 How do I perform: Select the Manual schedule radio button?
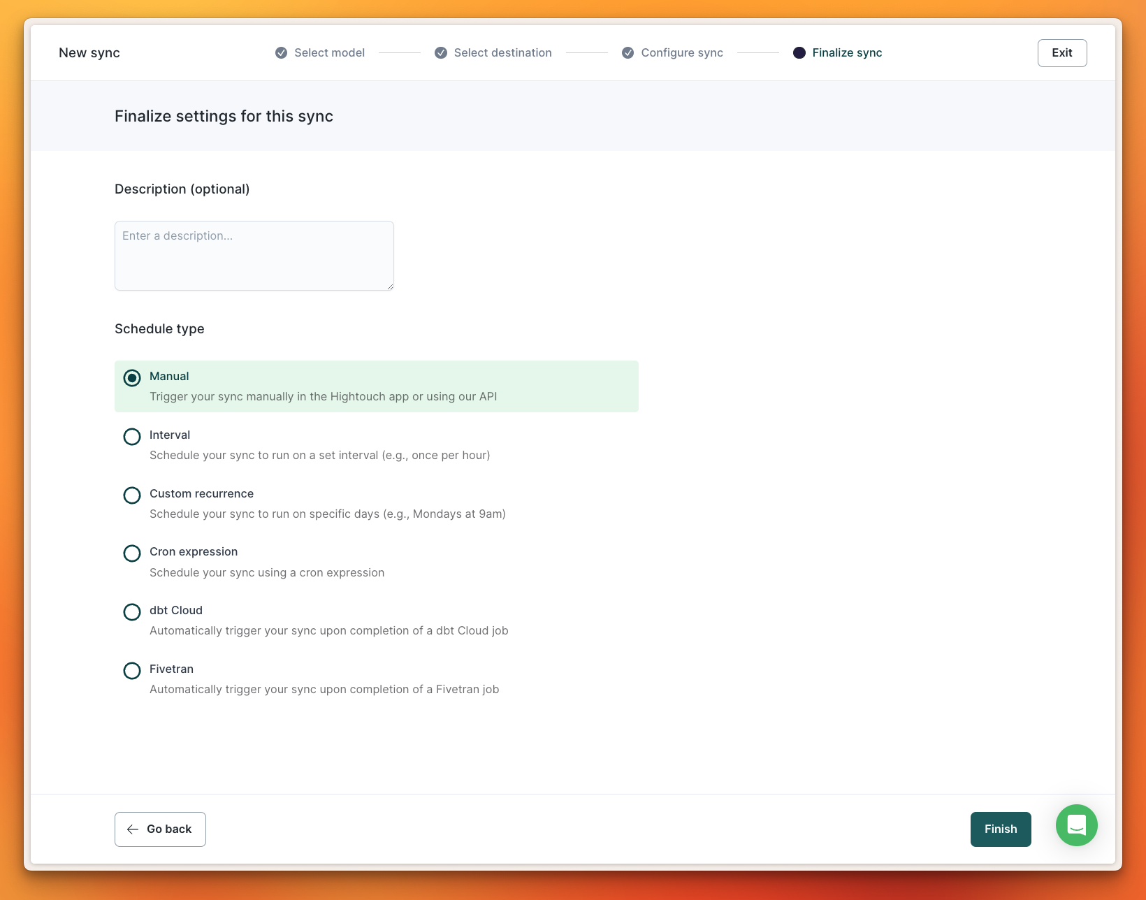132,378
